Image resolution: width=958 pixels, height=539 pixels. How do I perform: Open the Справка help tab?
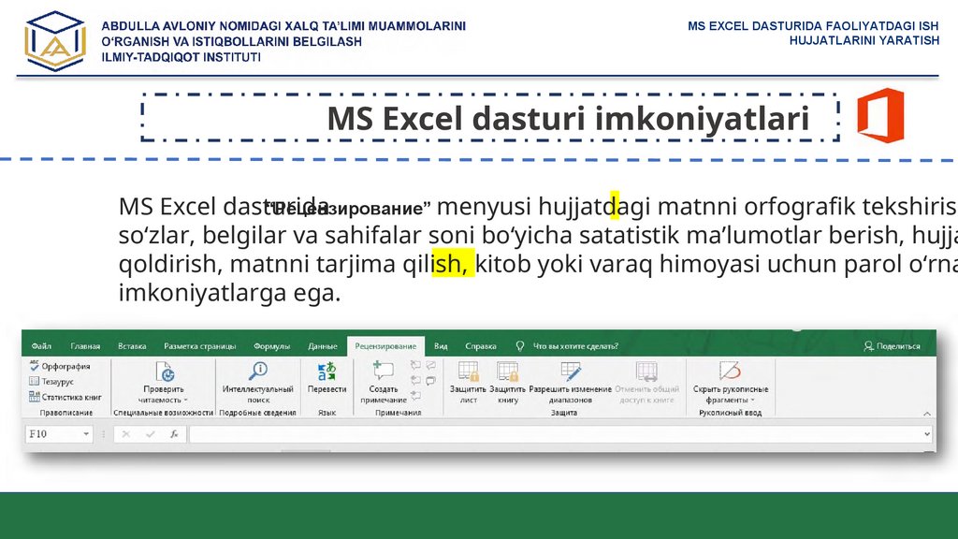(x=480, y=346)
